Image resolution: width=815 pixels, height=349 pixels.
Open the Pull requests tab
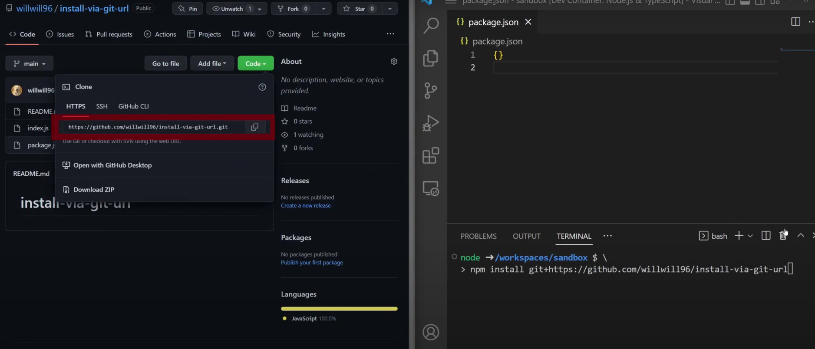109,34
